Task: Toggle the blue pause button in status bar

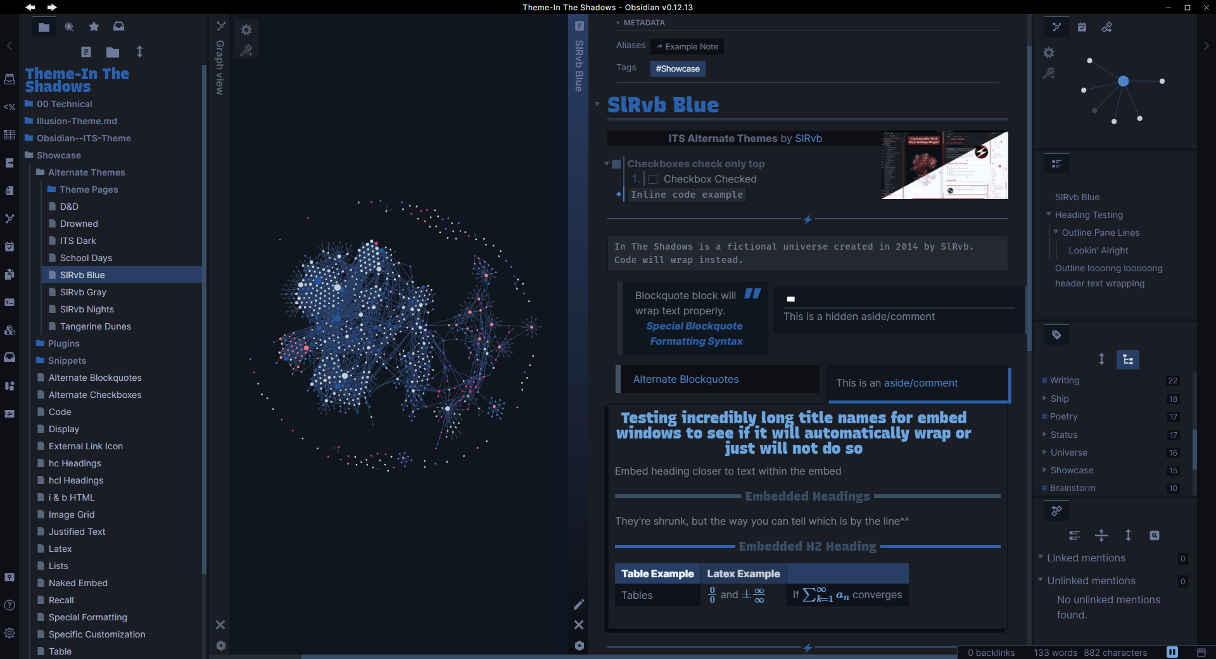Action: point(1172,652)
